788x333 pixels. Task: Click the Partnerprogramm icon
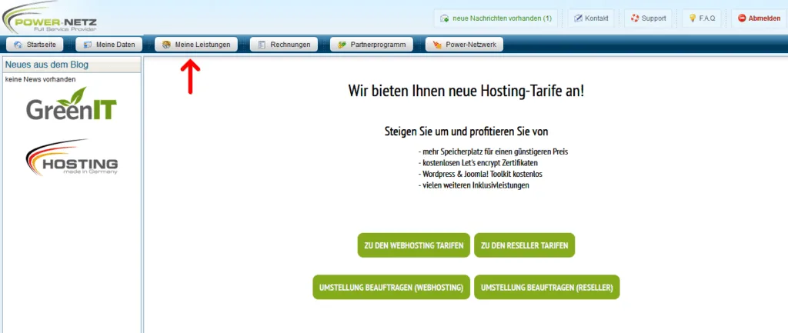tap(342, 45)
